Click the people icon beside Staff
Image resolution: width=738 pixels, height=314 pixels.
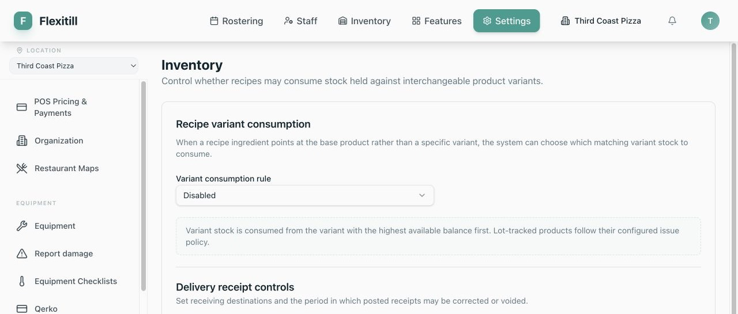tap(288, 21)
